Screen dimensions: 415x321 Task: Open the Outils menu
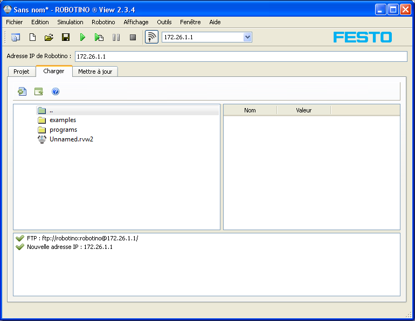tap(164, 22)
